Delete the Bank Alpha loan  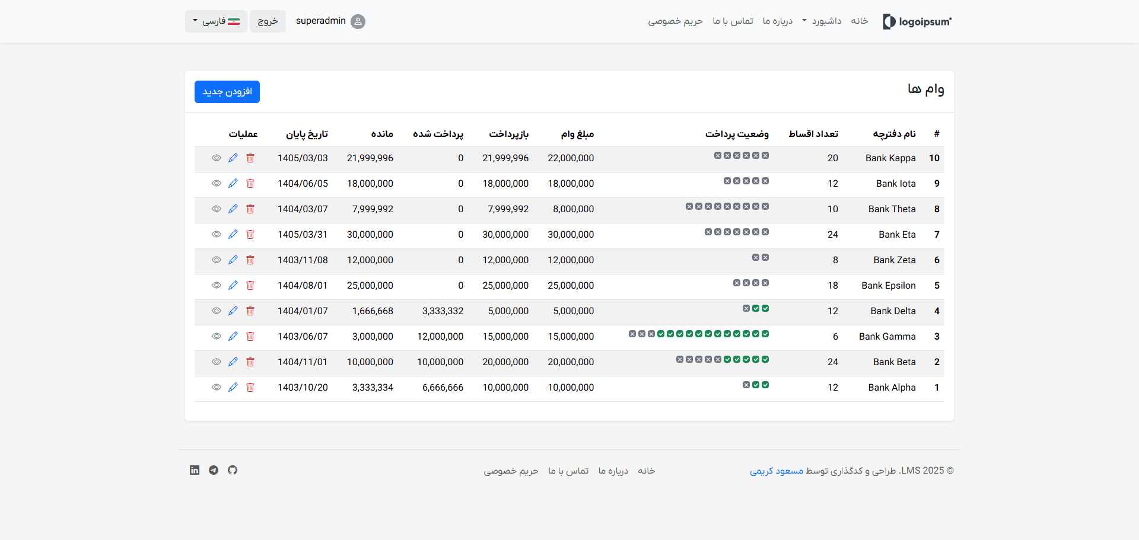tap(250, 387)
